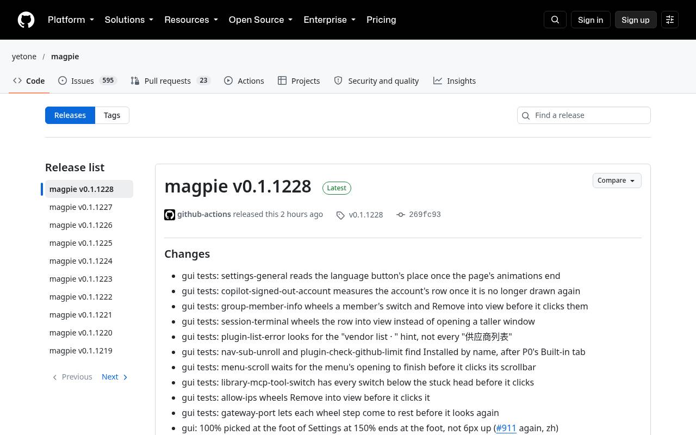The height and width of the screenshot is (435, 696).
Task: Open the Pull requests tab
Action: [x=170, y=81]
